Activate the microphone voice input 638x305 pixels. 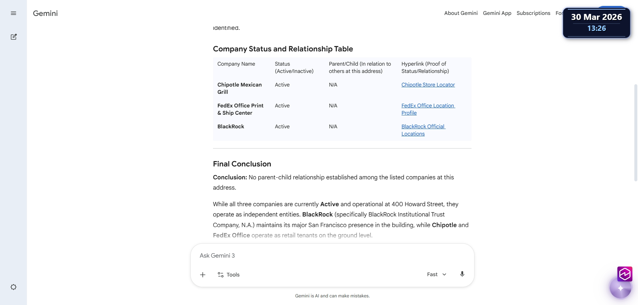click(x=462, y=274)
